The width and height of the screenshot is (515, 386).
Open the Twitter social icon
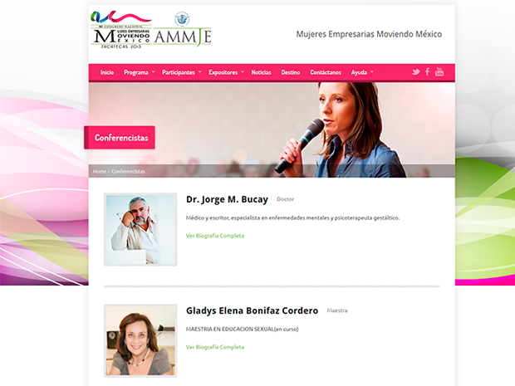pyautogui.click(x=415, y=72)
